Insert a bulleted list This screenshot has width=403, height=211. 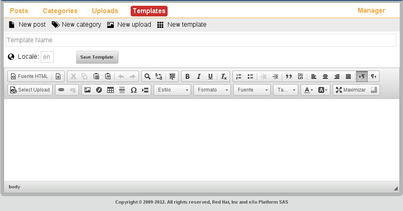click(250, 76)
